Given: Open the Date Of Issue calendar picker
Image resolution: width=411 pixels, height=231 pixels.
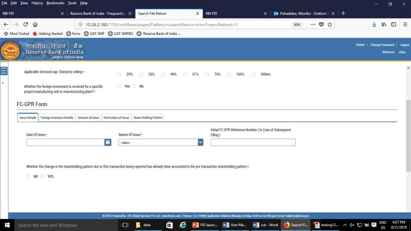Looking at the screenshot, I should (108, 142).
